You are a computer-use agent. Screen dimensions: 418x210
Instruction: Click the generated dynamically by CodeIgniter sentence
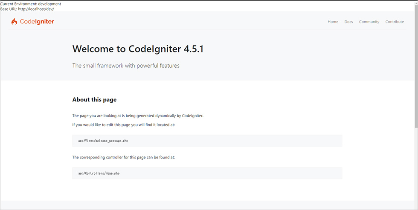[138, 116]
